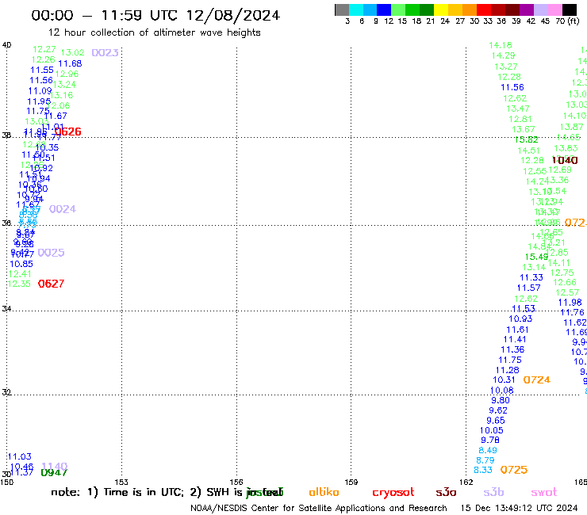Click the green '0947' time marker

pyautogui.click(x=54, y=473)
